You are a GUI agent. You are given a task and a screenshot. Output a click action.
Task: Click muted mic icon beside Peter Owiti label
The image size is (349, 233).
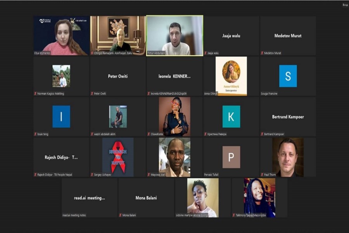click(x=92, y=94)
